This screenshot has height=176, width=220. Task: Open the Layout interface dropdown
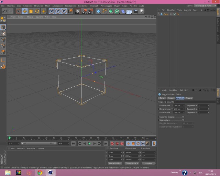[x=205, y=6]
